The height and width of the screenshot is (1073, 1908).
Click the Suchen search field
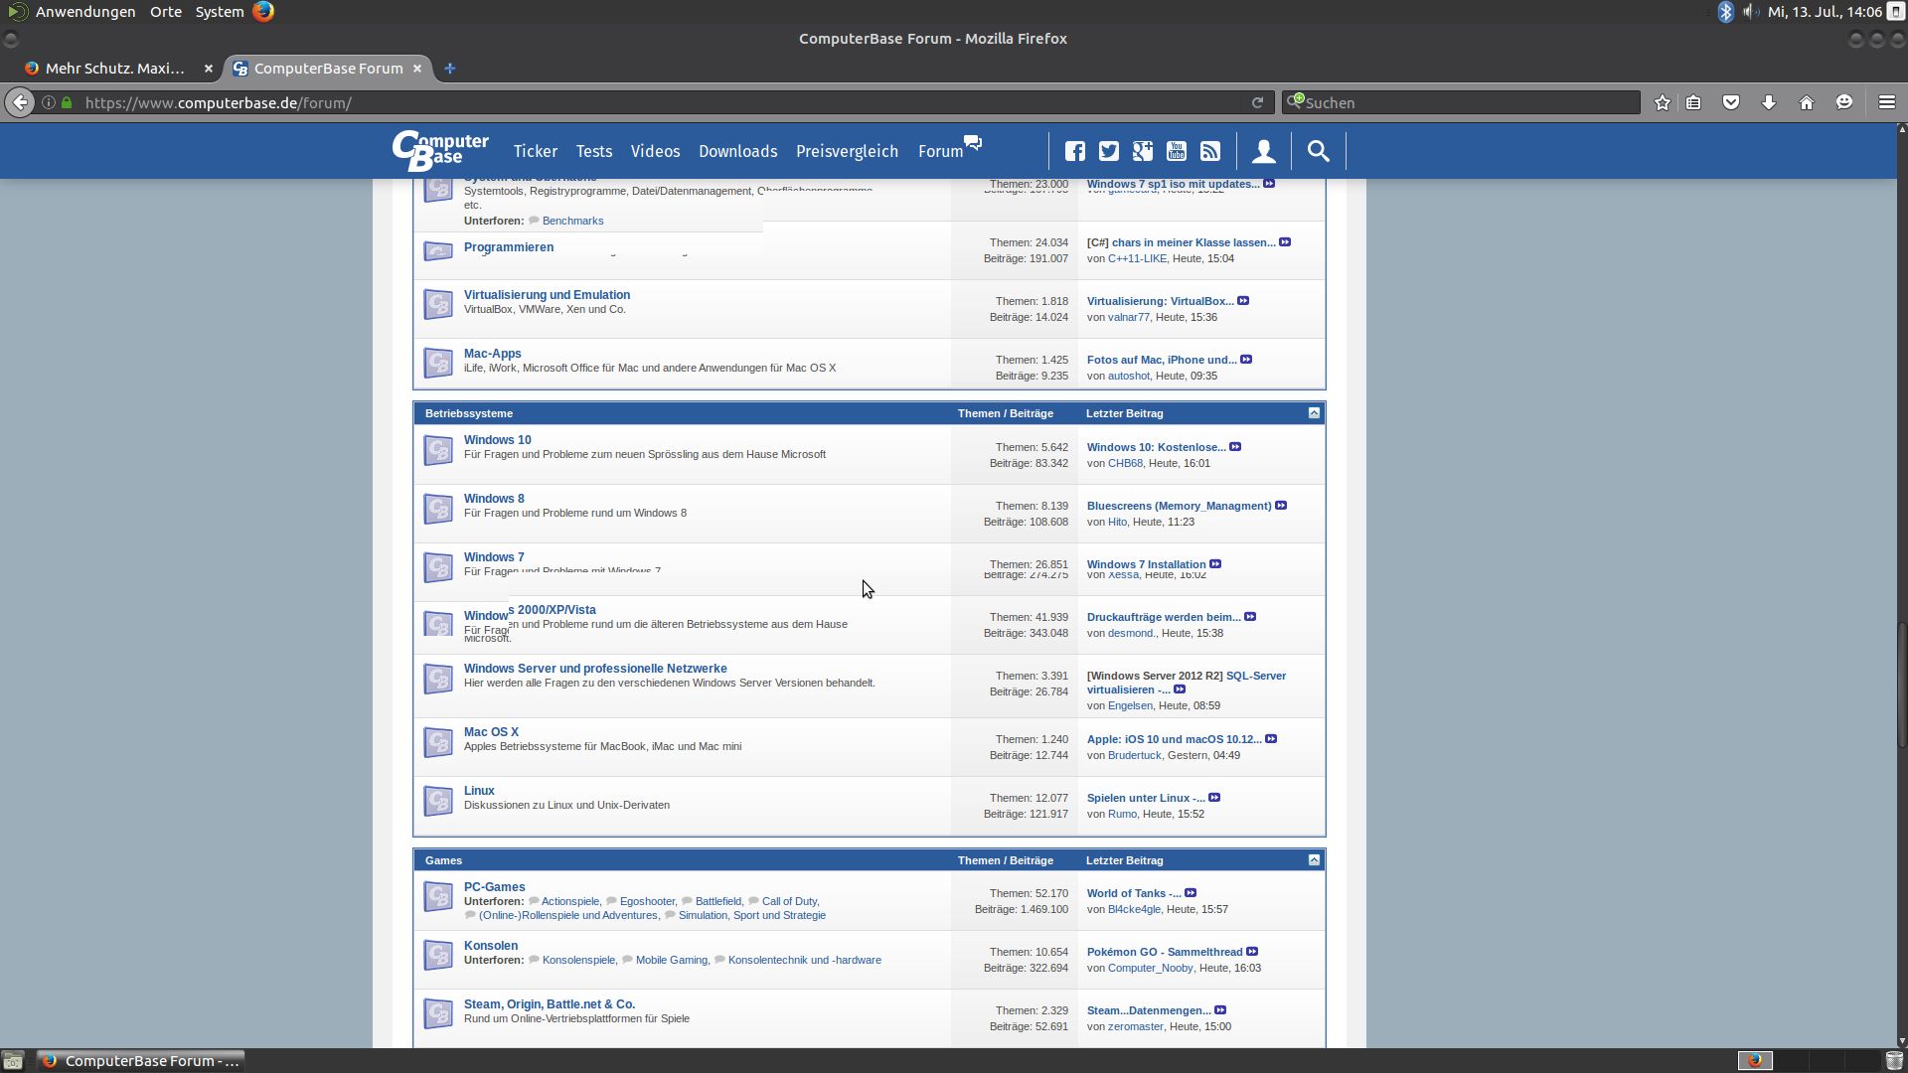[1461, 102]
